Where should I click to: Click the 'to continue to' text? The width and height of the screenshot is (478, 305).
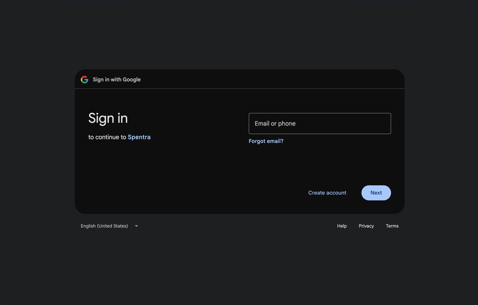click(107, 137)
